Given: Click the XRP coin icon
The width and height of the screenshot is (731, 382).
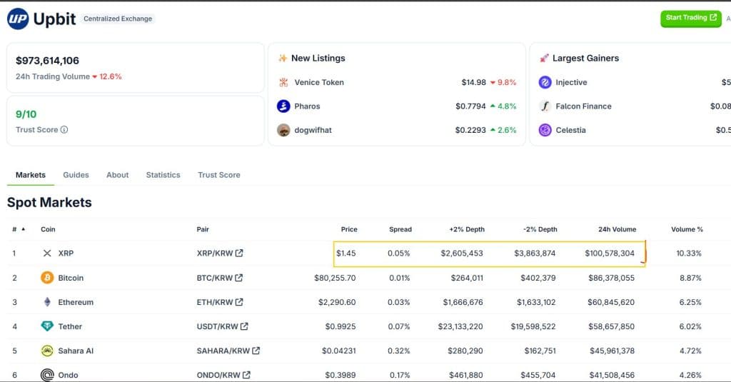Looking at the screenshot, I should pyautogui.click(x=47, y=253).
